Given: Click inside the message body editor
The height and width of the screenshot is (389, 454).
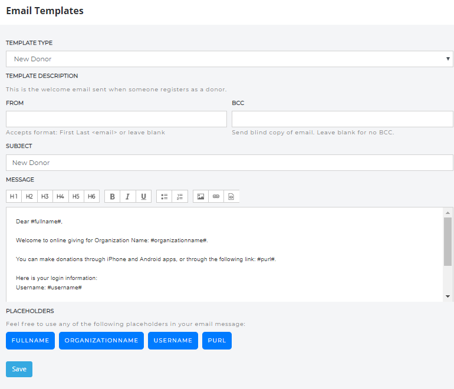Looking at the screenshot, I should pos(225,255).
